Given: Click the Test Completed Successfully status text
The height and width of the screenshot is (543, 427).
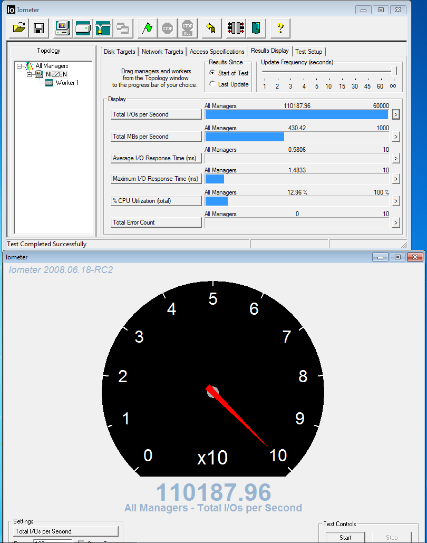Looking at the screenshot, I should click(x=47, y=244).
